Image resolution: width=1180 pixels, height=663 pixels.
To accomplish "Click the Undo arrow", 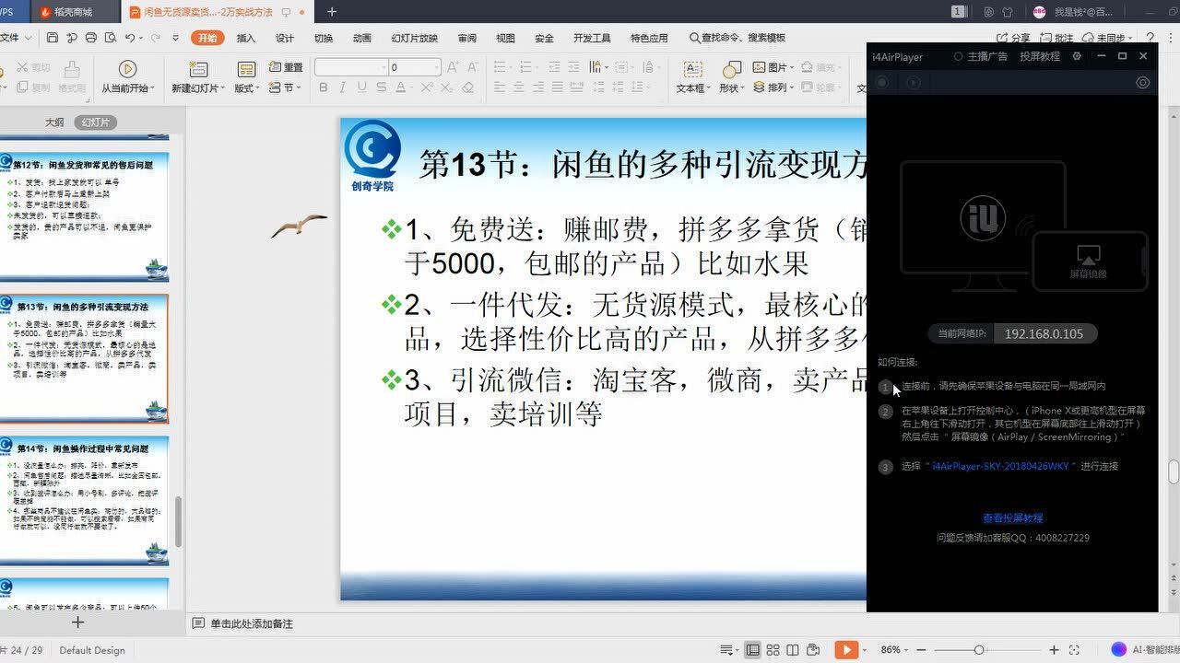I will (130, 38).
